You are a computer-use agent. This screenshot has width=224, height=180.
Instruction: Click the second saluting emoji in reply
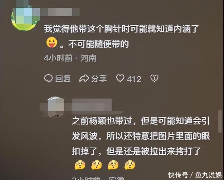pyautogui.click(x=97, y=165)
